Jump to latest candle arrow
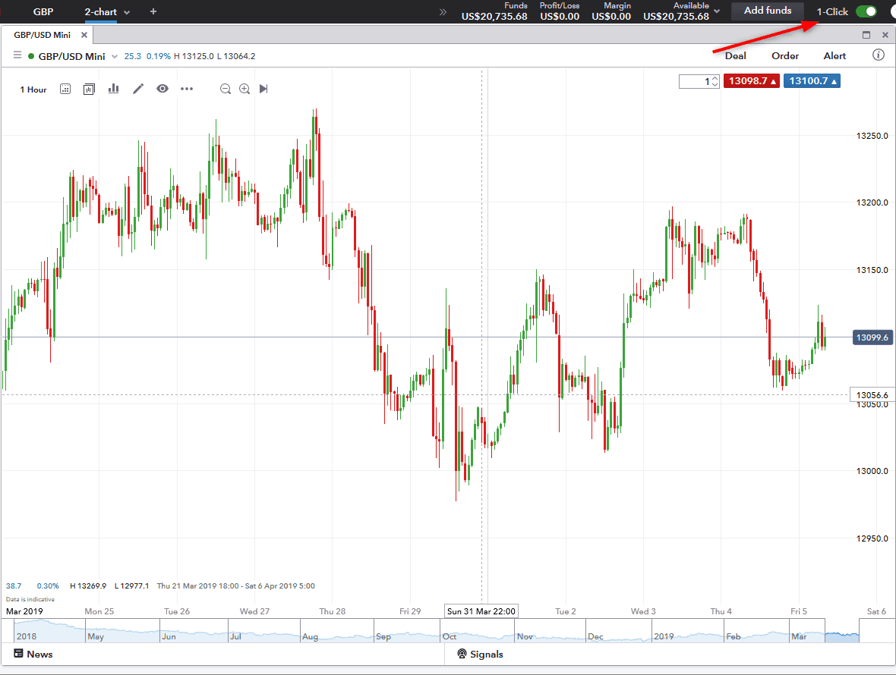 click(x=263, y=89)
